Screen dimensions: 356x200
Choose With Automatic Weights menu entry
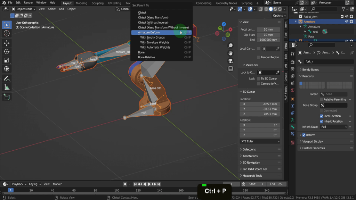155,48
